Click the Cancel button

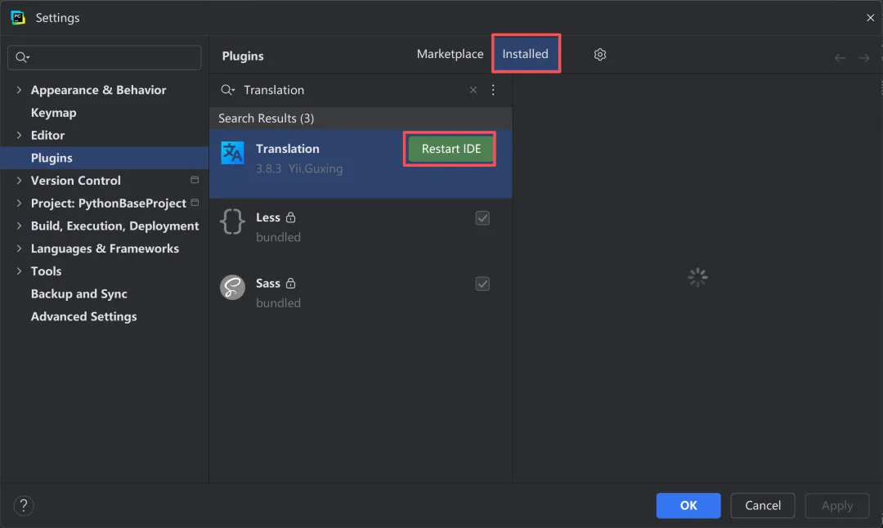coord(763,505)
